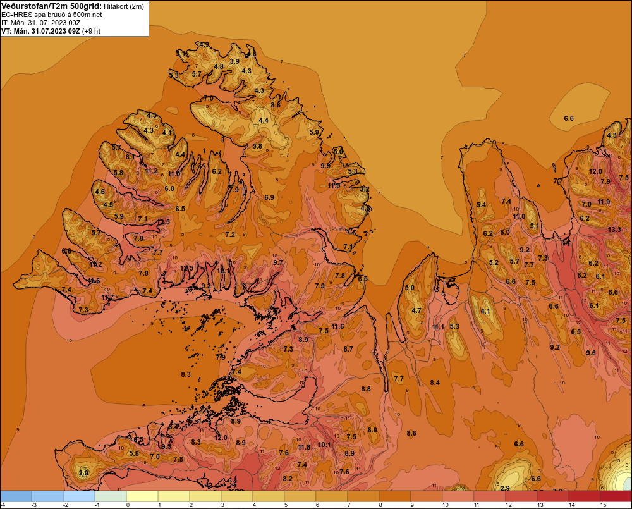This screenshot has width=632, height=509.
Task: Click the 3.9 temperature value
Action: [234, 61]
